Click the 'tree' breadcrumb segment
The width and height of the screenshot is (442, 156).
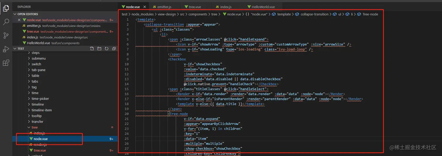[214, 14]
